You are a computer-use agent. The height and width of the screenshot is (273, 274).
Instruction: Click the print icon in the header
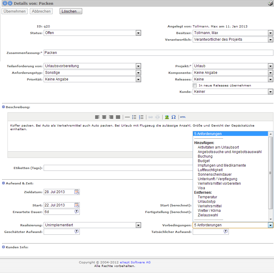[x=270, y=4]
